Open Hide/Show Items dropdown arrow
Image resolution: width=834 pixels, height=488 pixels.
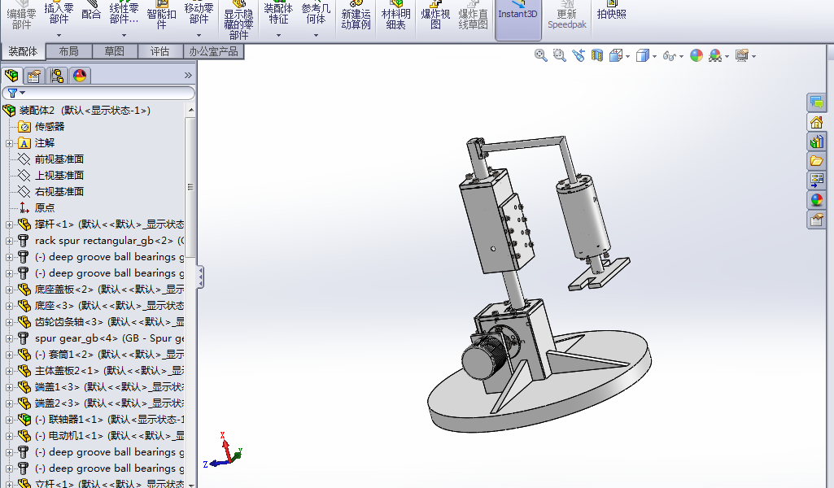pyautogui.click(x=681, y=56)
